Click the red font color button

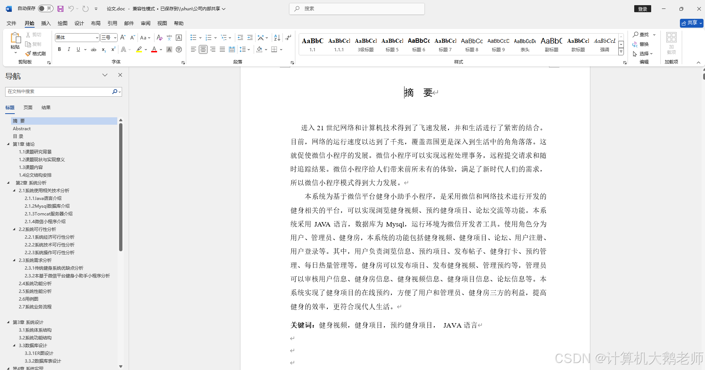click(x=154, y=49)
